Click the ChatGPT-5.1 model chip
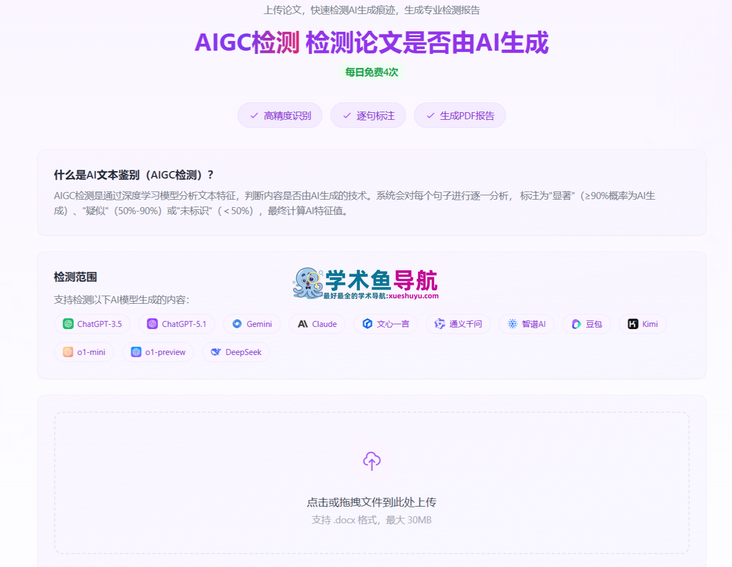Image resolution: width=732 pixels, height=567 pixels. point(176,324)
